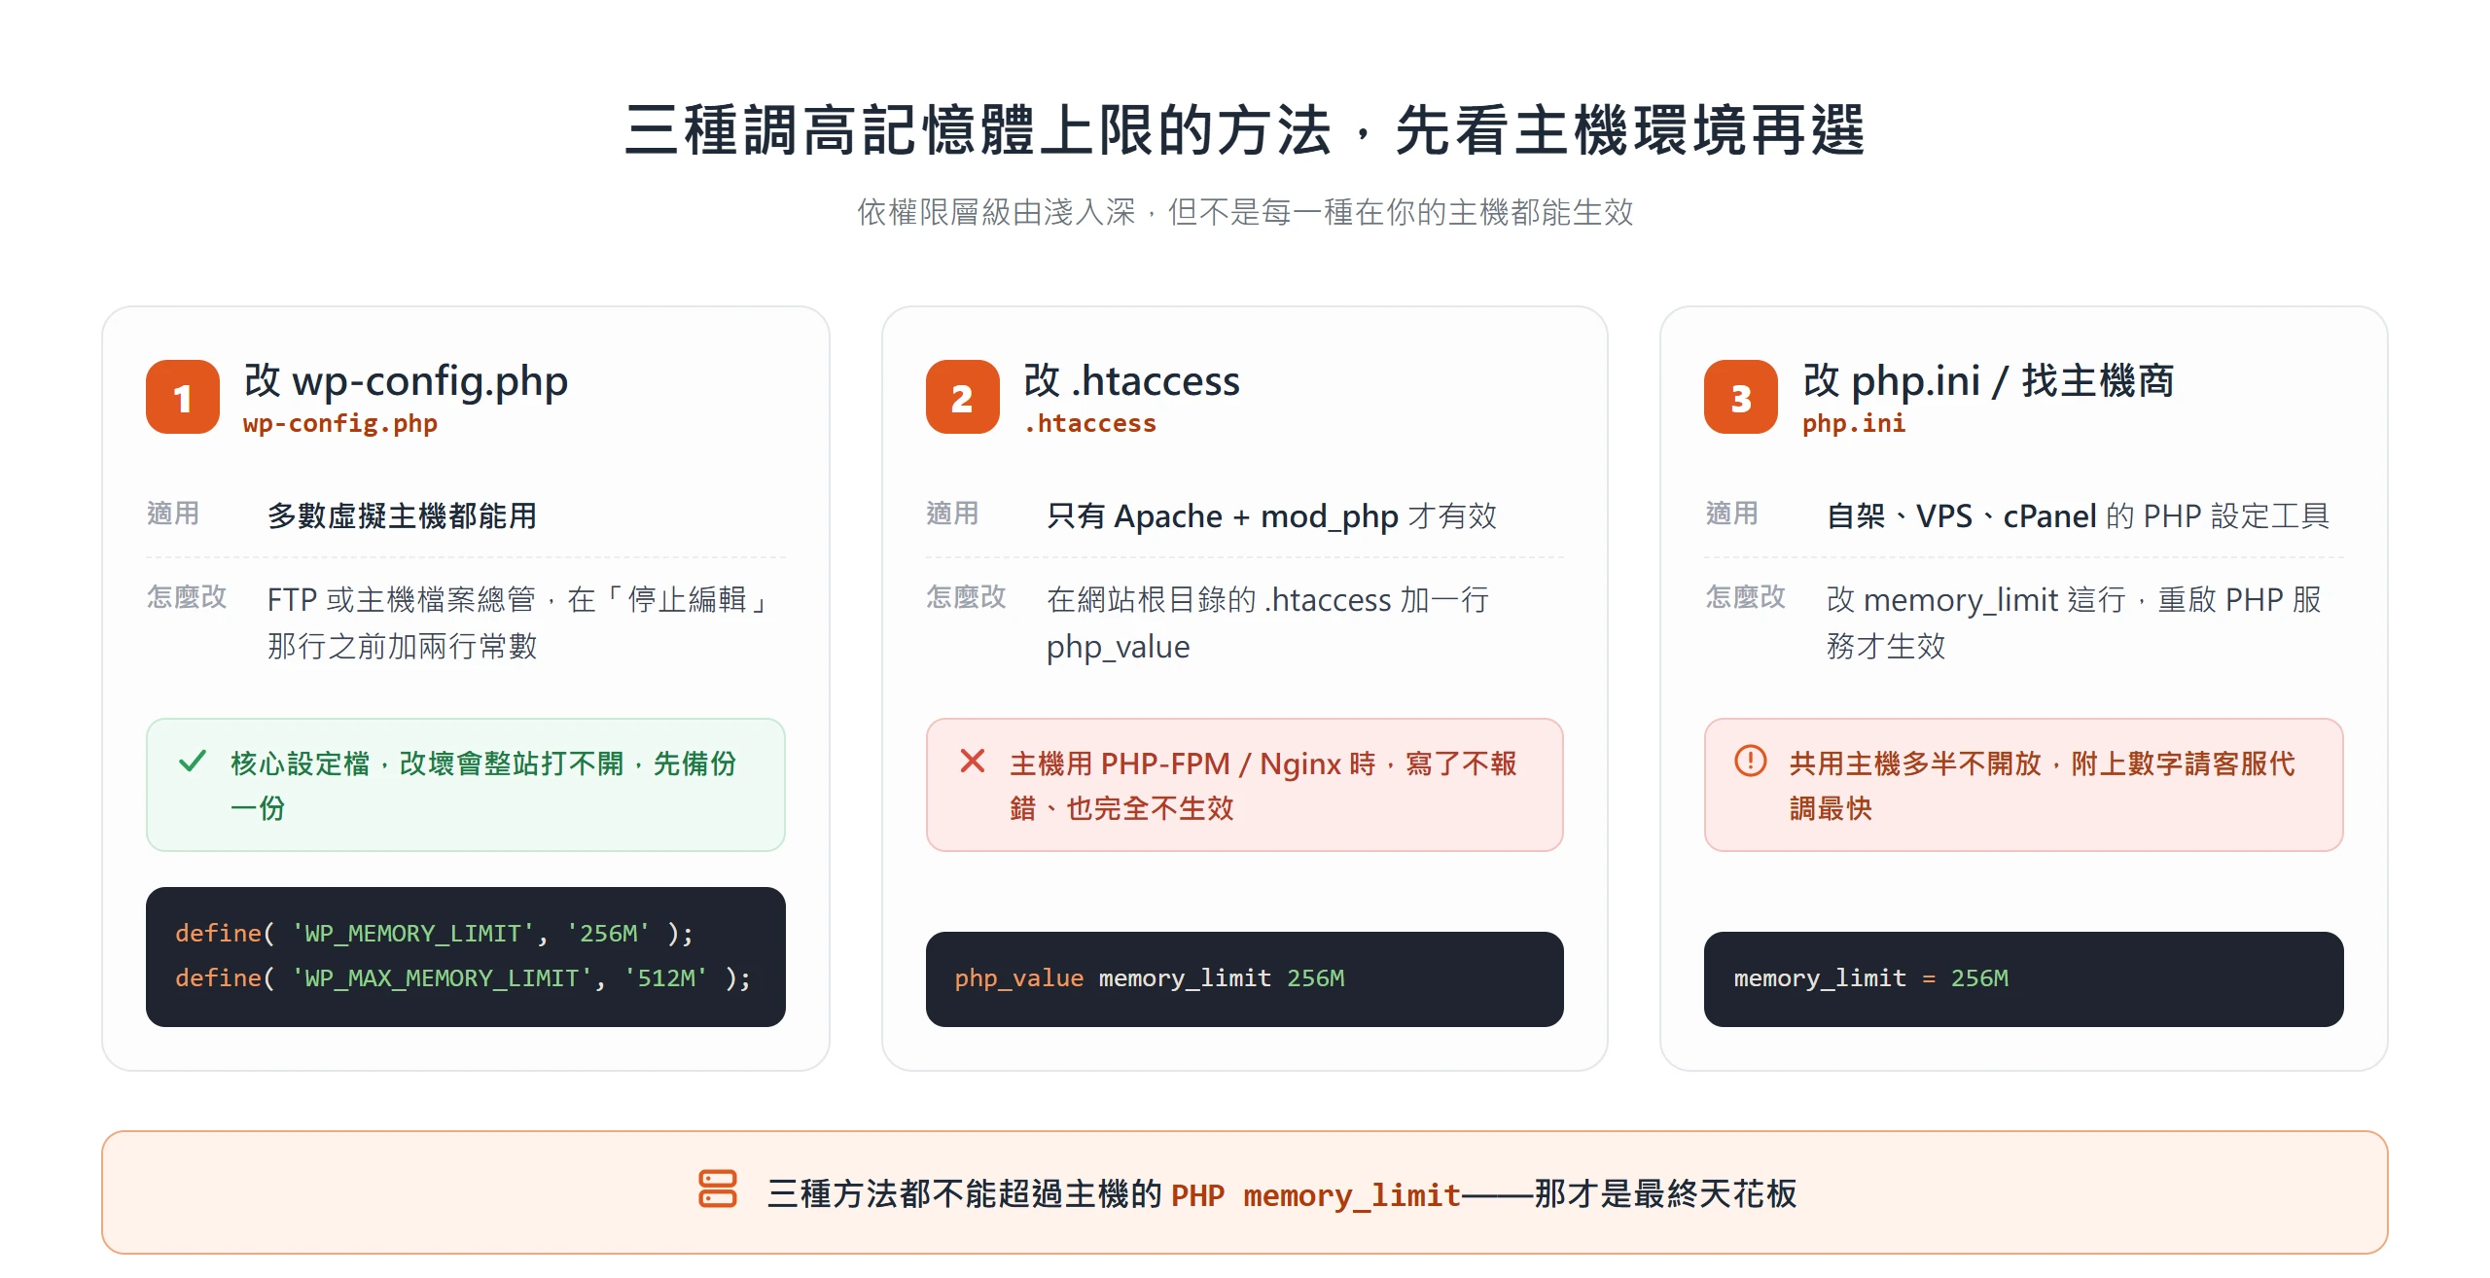Click the 適用 label in the .htaccess card
2490x1278 pixels.
(952, 514)
